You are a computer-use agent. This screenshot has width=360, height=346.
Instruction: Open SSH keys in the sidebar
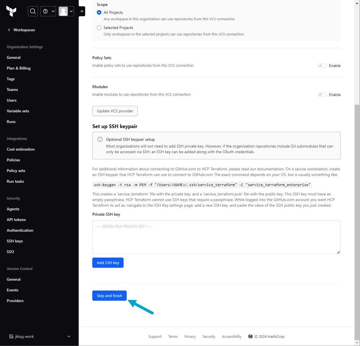tap(15, 241)
